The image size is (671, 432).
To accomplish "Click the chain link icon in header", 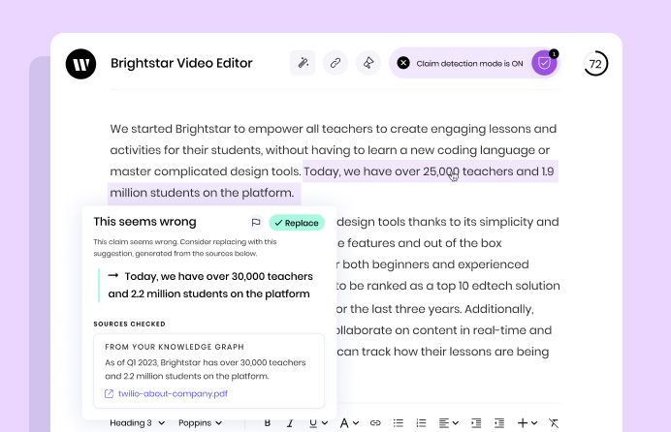I will click(335, 63).
